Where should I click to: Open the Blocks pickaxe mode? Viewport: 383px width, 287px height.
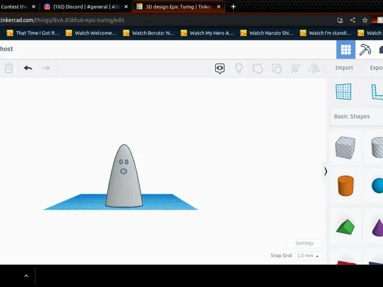point(365,50)
